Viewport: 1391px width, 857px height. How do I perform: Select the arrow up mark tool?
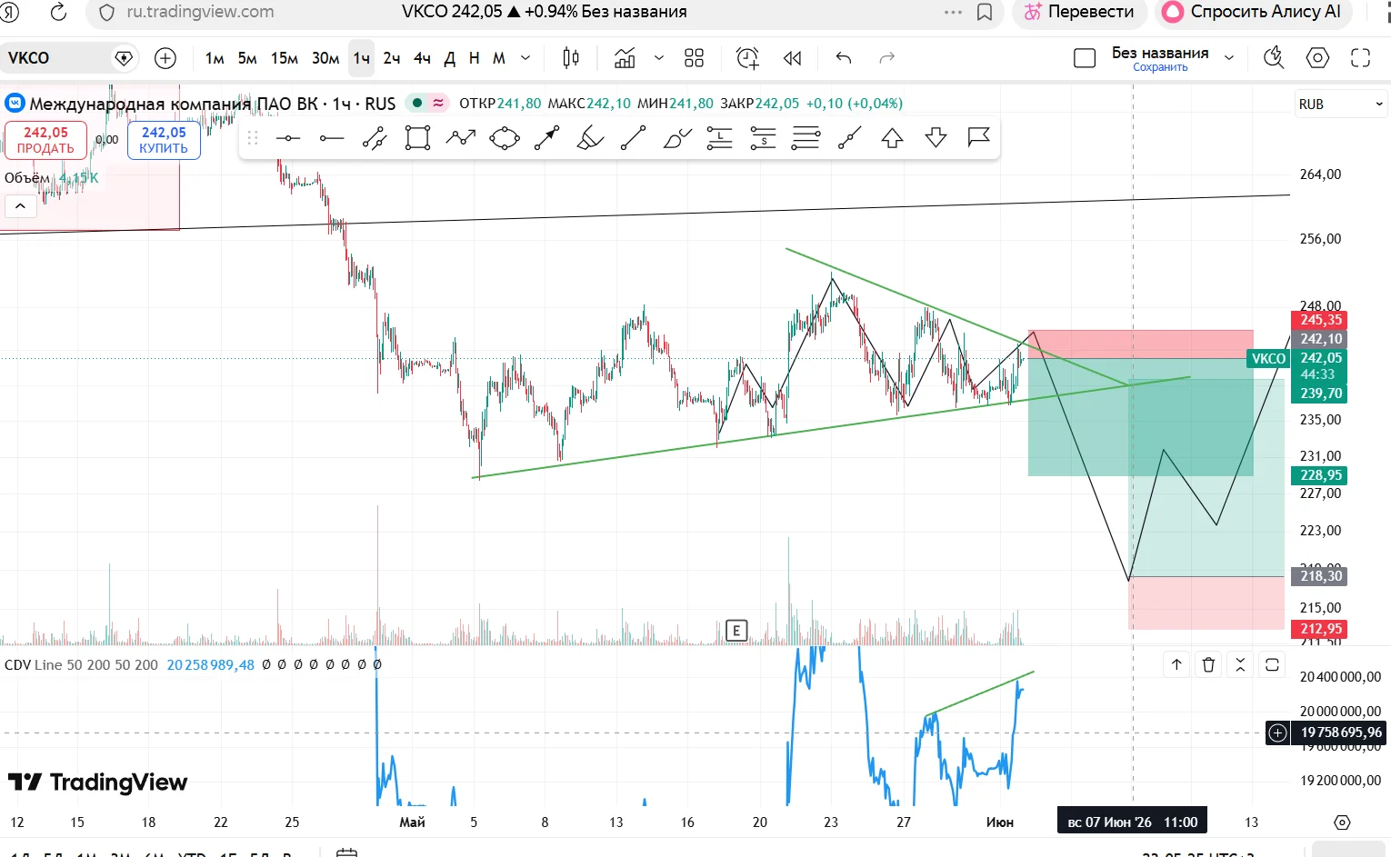pyautogui.click(x=893, y=138)
